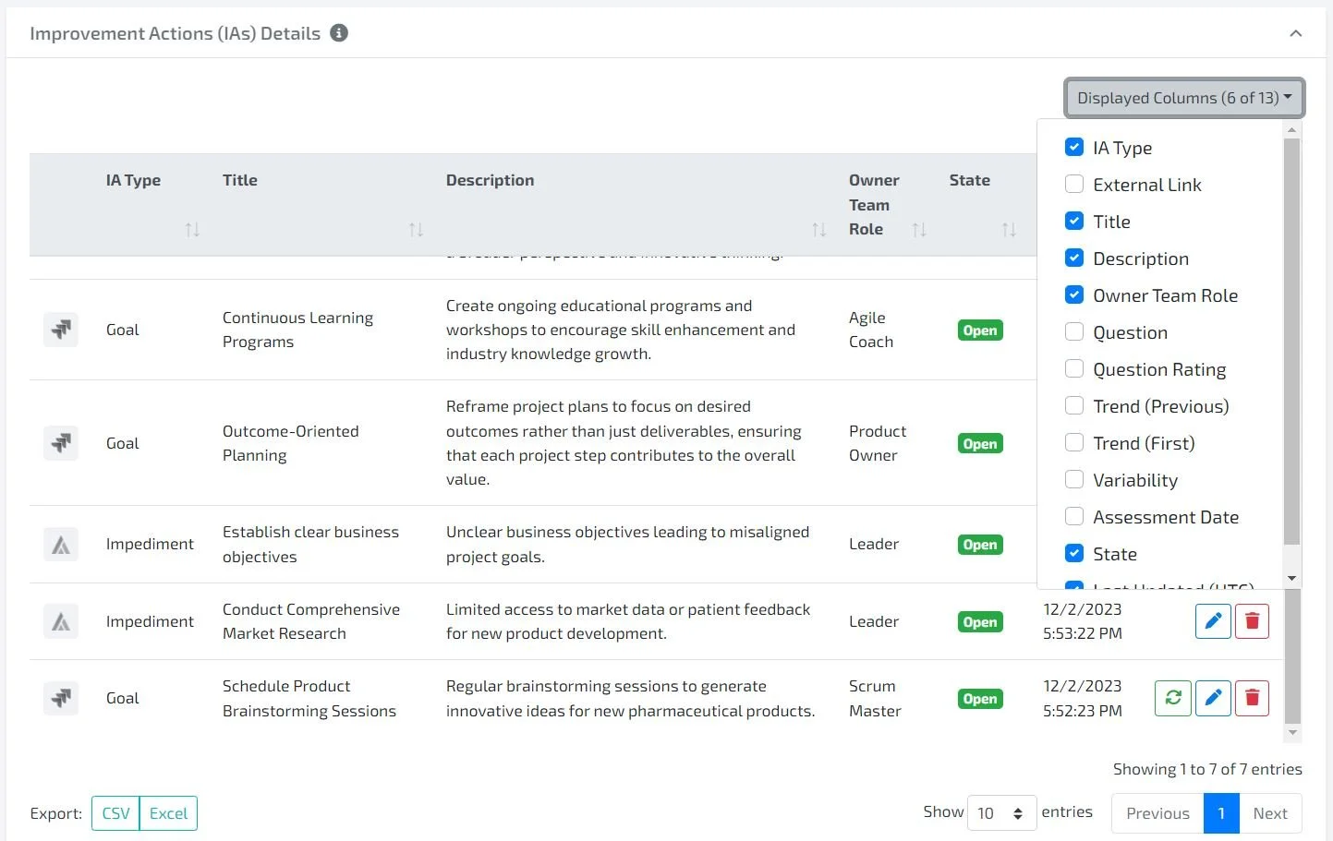Sort by the State column
Image resolution: width=1333 pixels, height=841 pixels.
point(1009,229)
